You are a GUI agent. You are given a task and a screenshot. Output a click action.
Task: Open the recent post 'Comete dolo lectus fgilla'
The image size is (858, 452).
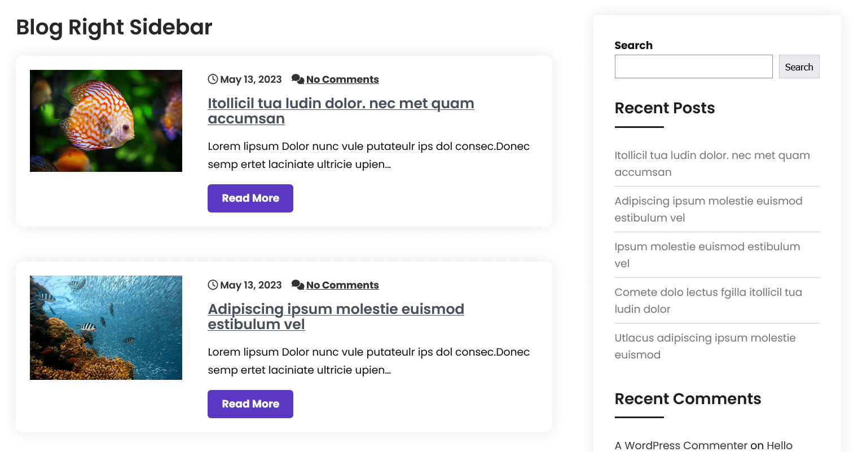click(x=708, y=300)
